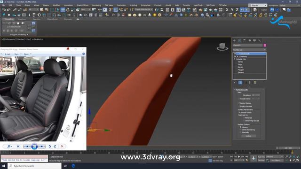
Task: Expand the Symmetry modifier in stack
Action: 238,56
